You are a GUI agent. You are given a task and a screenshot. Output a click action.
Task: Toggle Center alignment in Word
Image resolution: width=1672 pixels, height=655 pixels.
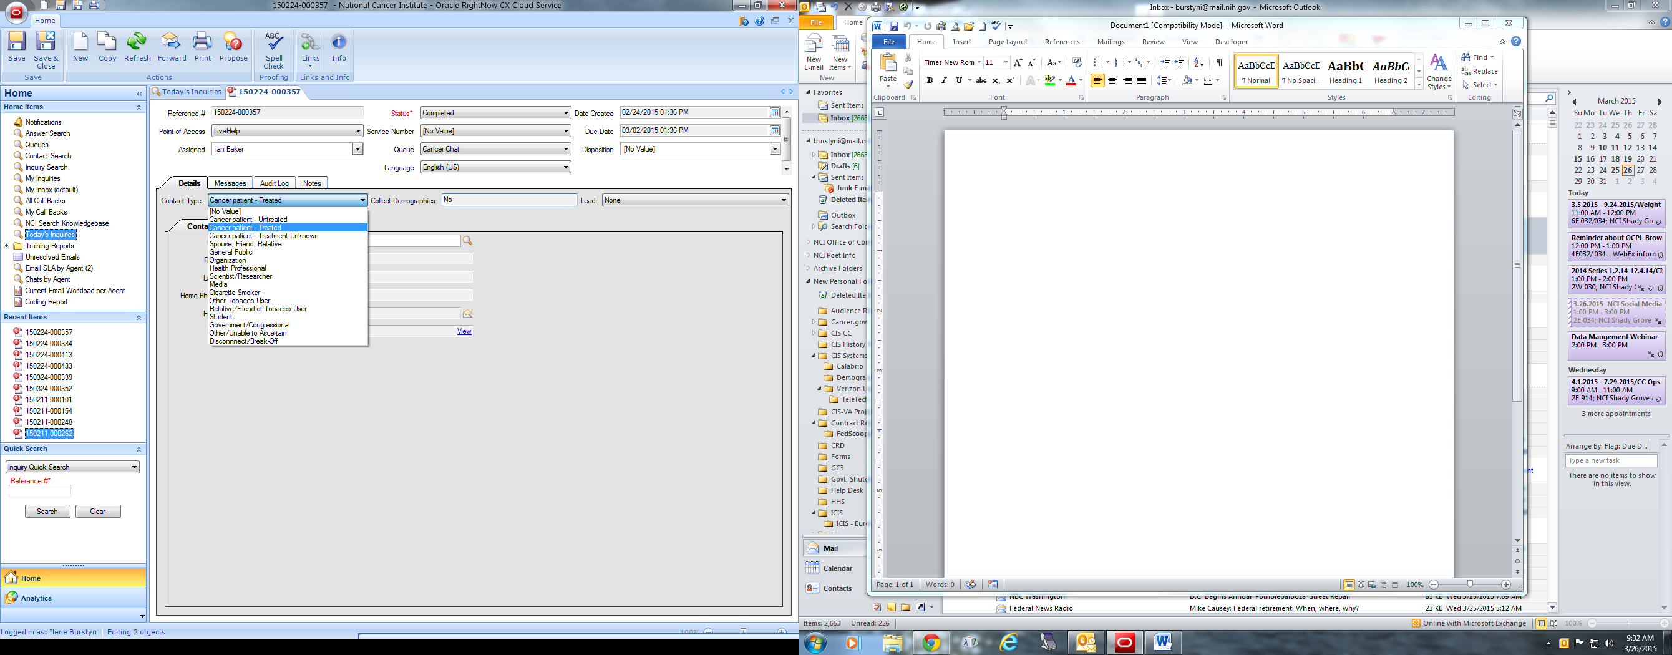[1112, 80]
